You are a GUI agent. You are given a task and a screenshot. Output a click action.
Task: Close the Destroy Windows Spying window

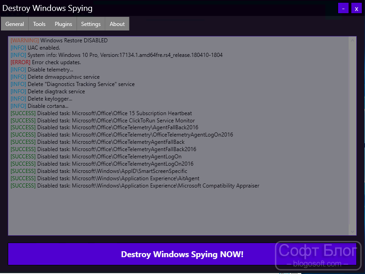pyautogui.click(x=356, y=8)
